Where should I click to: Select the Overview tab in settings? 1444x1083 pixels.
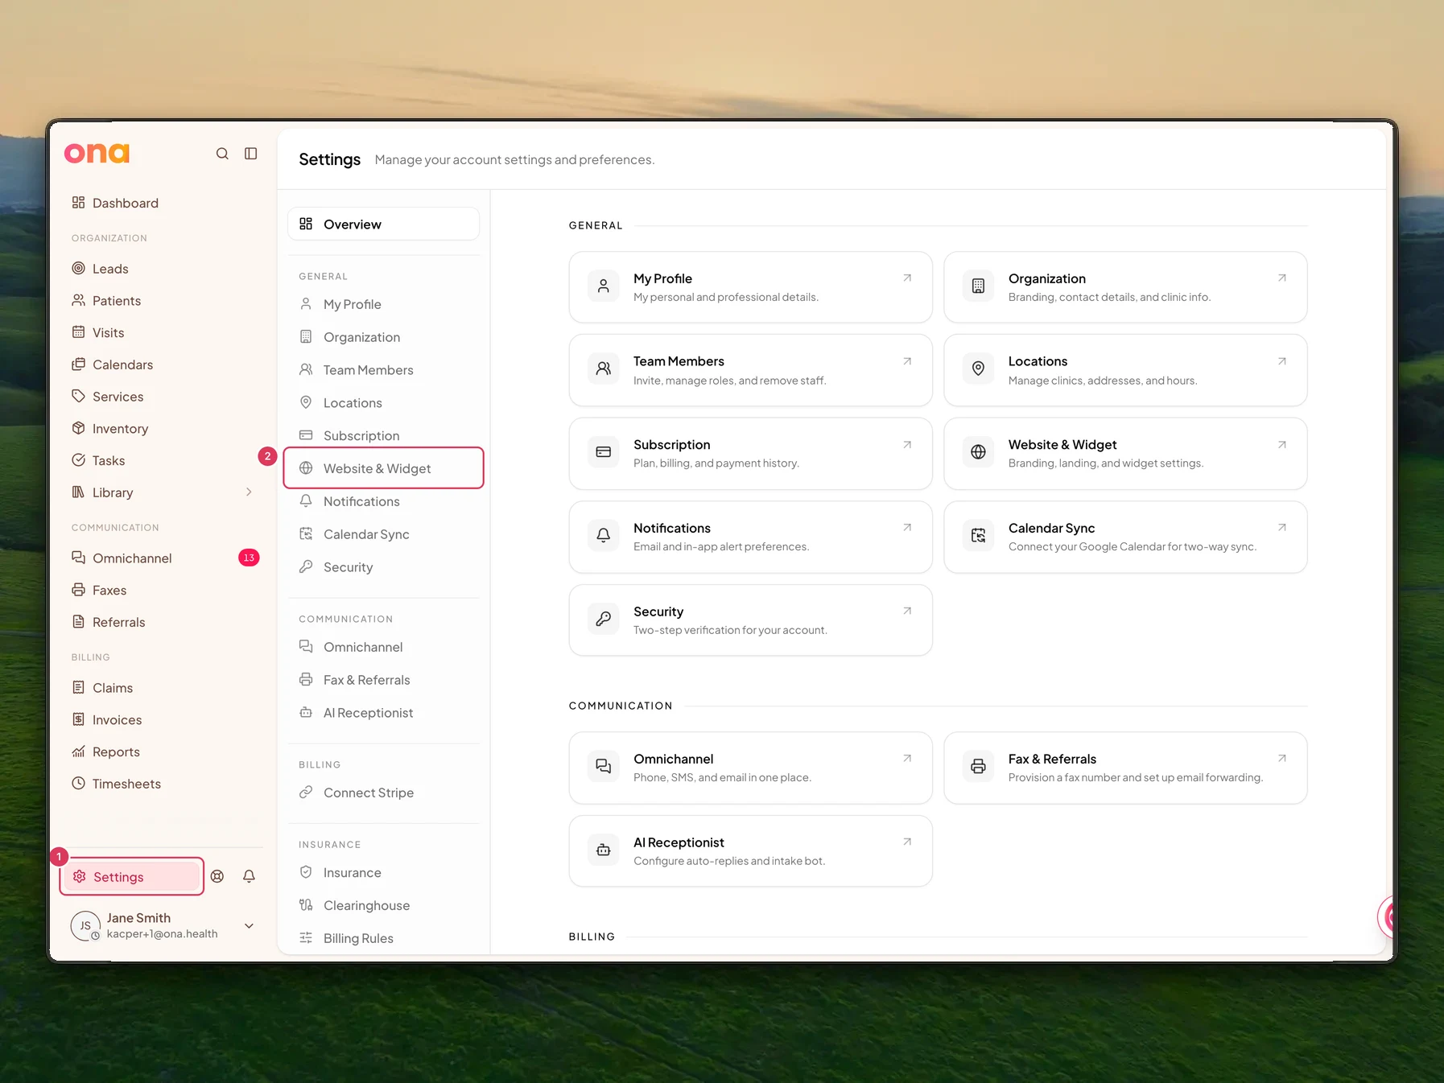coord(383,224)
